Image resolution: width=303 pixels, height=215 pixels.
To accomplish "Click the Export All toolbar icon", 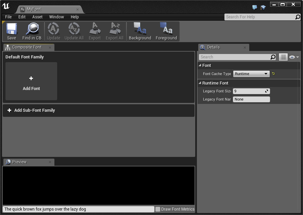I will tap(115, 31).
